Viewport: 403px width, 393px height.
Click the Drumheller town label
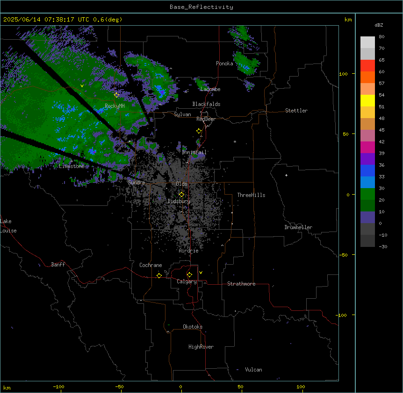(298, 227)
